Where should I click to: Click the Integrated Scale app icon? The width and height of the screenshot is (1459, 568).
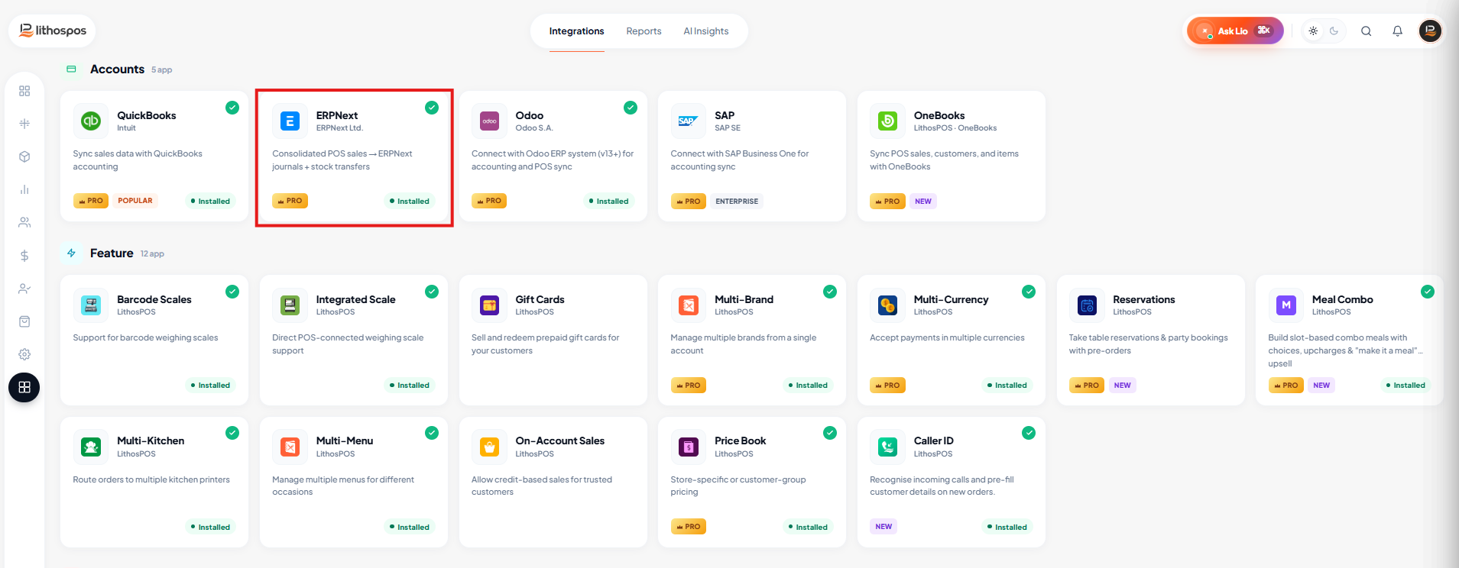(x=290, y=305)
